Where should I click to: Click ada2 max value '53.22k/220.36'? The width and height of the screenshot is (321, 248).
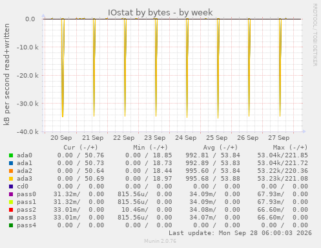[282, 171]
